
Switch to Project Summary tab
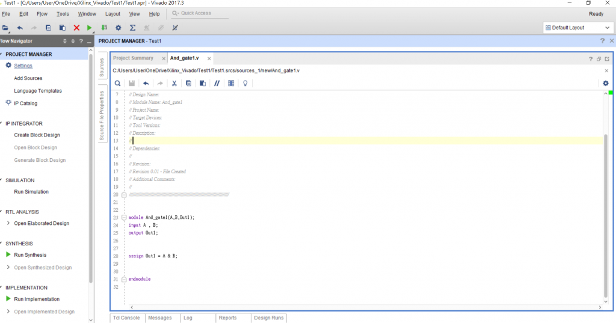click(x=133, y=58)
